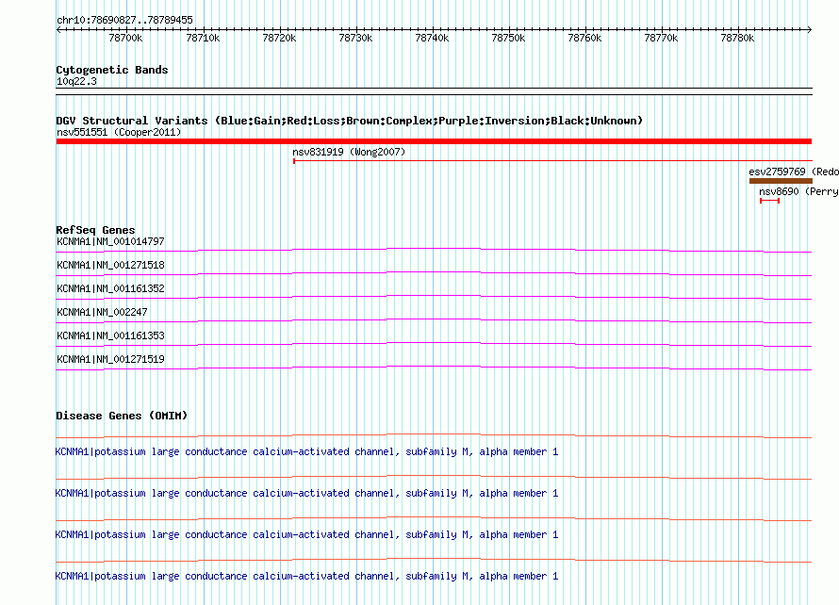Open the KCNMA1|NM_002247 transcript
Image resolution: width=839 pixels, height=605 pixels.
pos(102,313)
